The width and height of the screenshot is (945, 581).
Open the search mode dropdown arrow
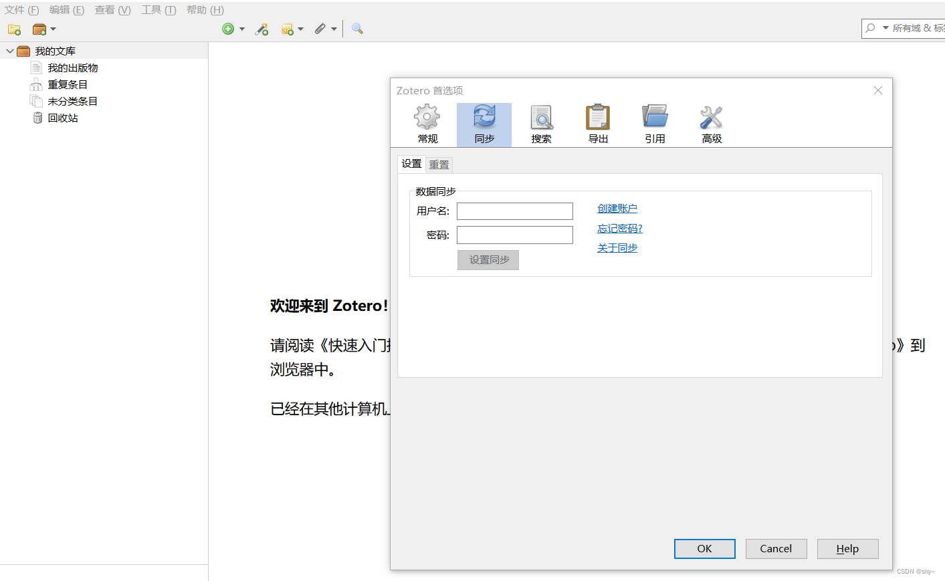click(885, 28)
